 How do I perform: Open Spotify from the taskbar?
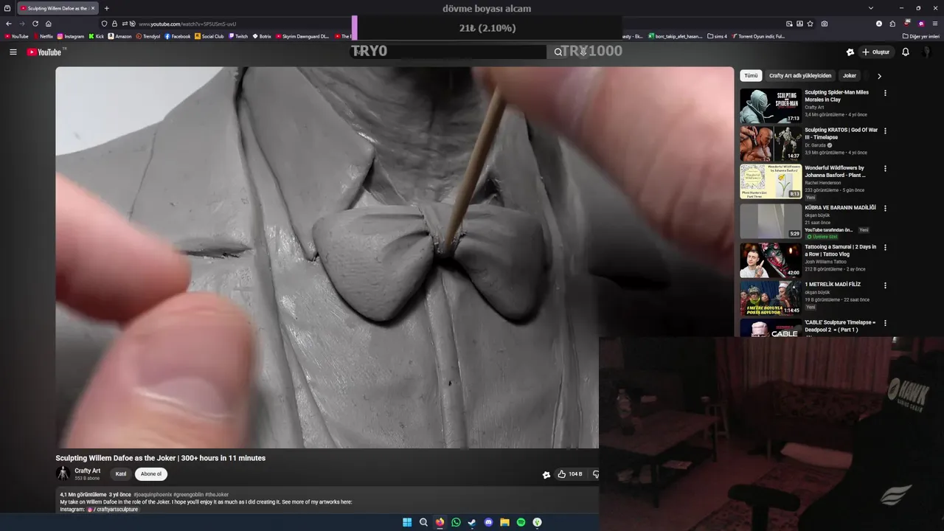pyautogui.click(x=521, y=522)
